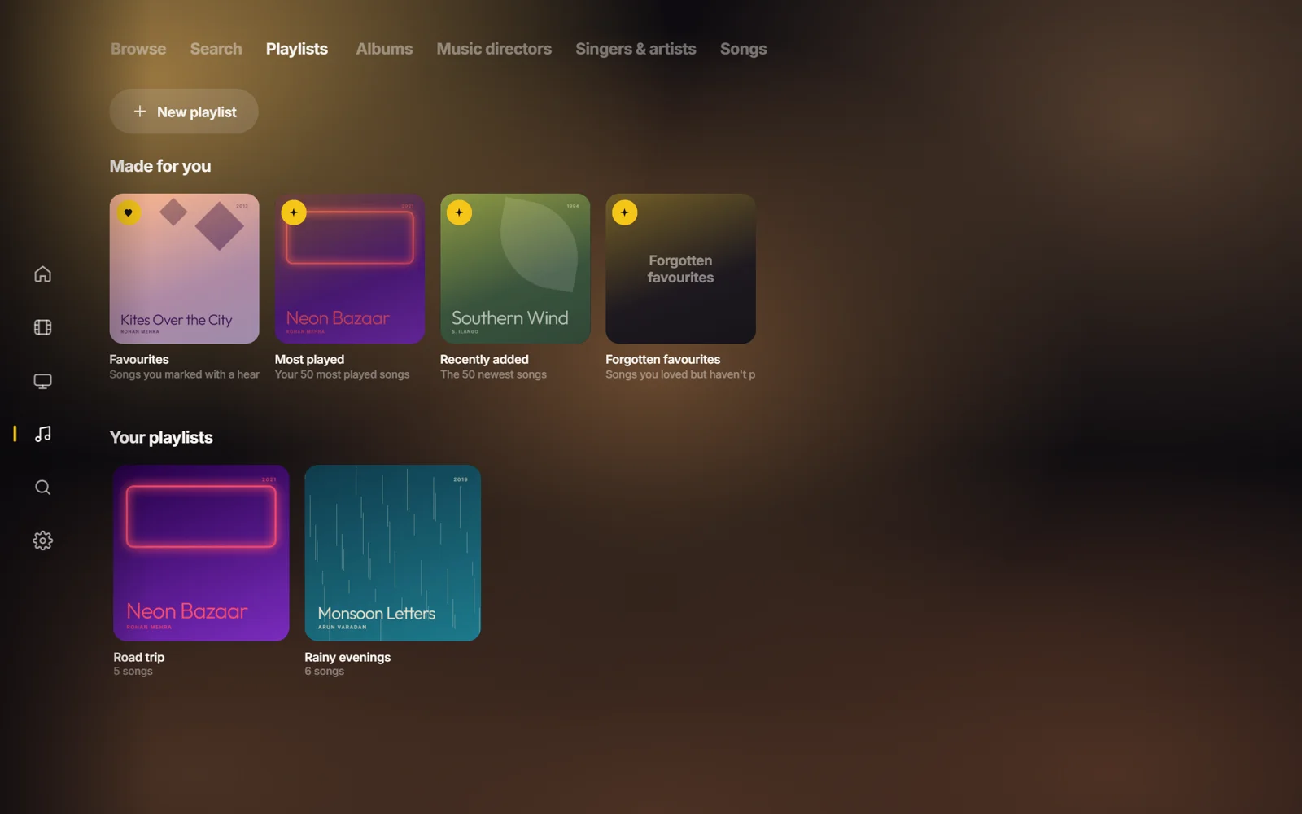Click the star badge on Recently added cover
Image resolution: width=1302 pixels, height=814 pixels.
point(459,212)
